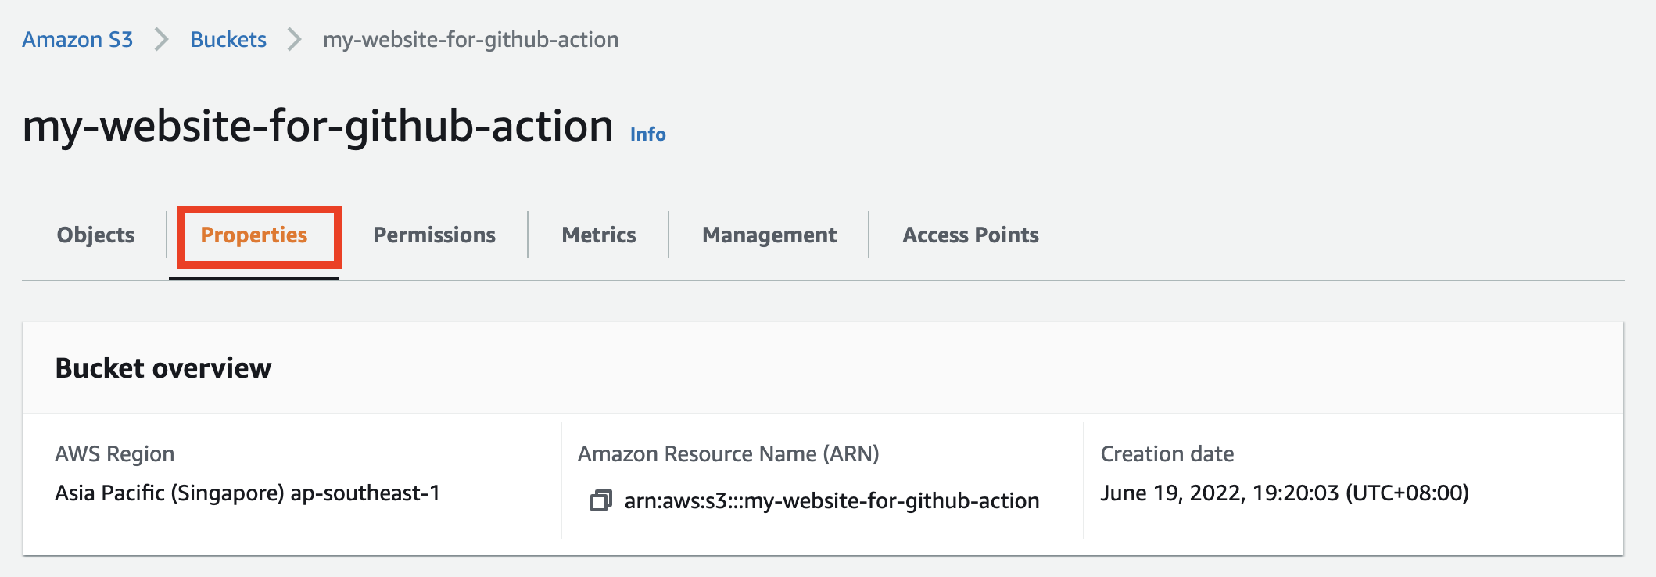
Task: Click Asia Pacific (Singapore) ap-southeast-1 value
Action: 248,493
